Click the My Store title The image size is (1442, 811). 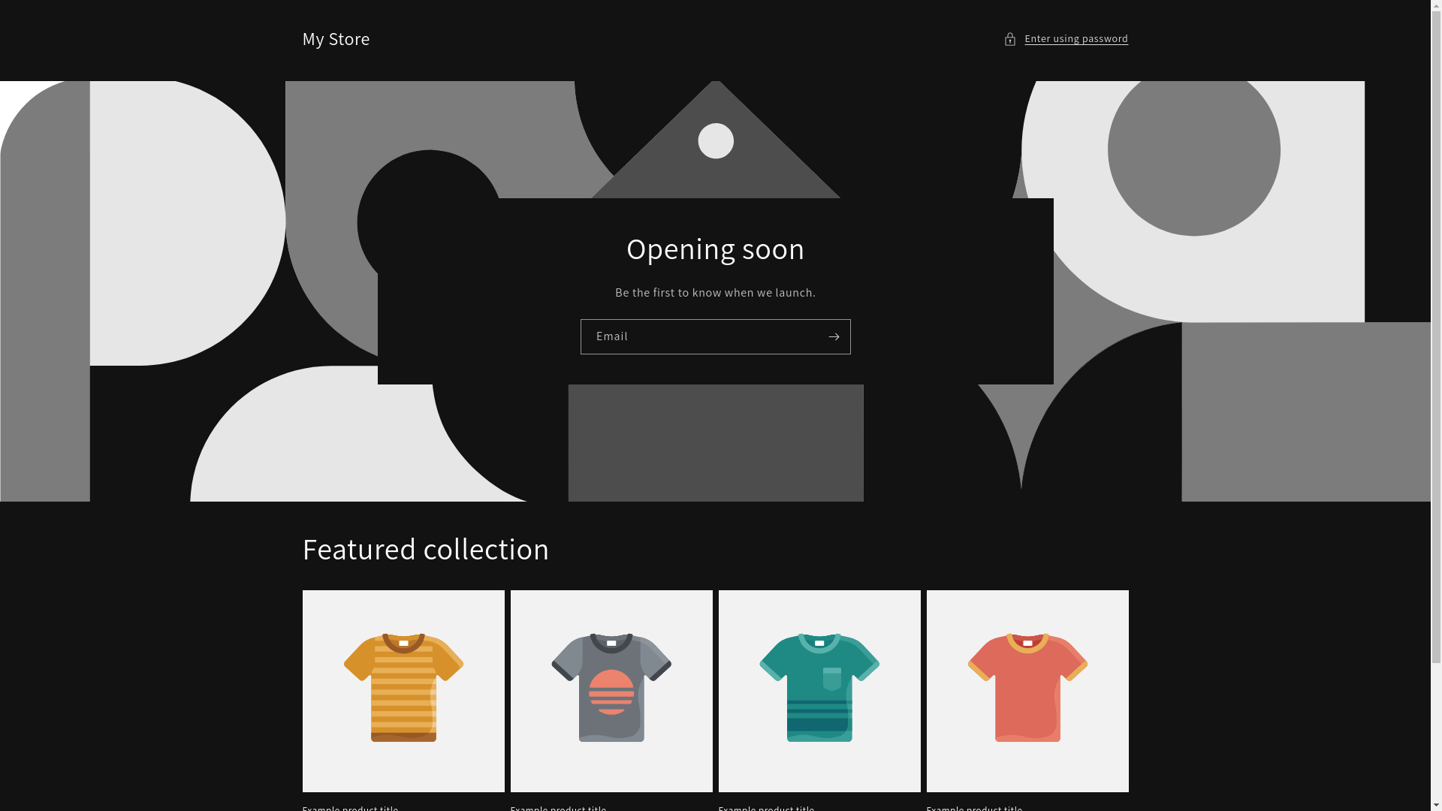pyautogui.click(x=336, y=39)
